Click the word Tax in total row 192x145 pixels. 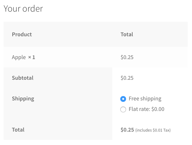[166, 130]
